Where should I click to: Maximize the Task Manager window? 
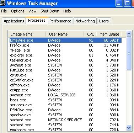click(127, 3)
